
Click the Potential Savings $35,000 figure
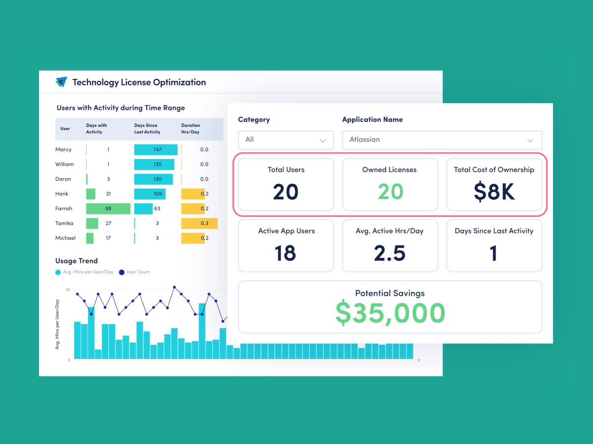tap(390, 312)
